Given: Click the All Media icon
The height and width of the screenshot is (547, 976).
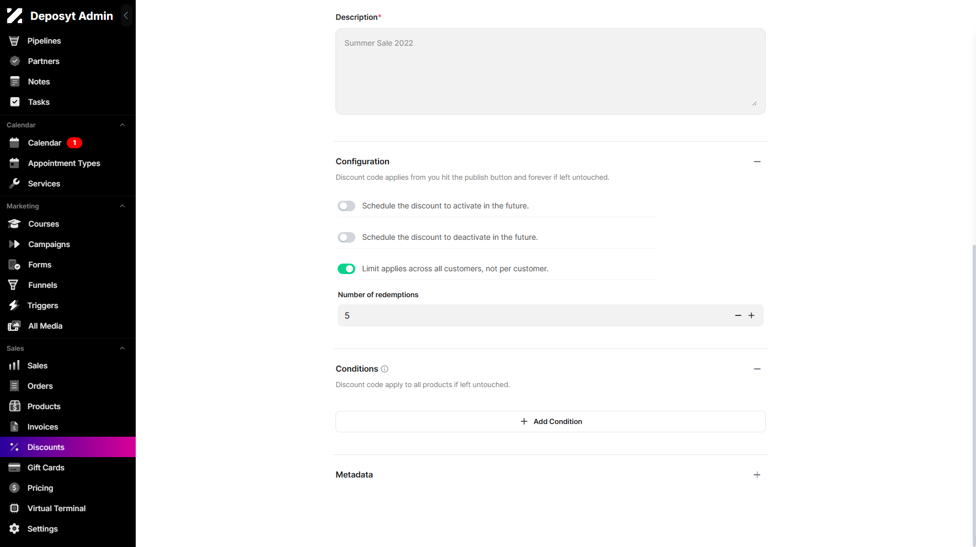Looking at the screenshot, I should (x=14, y=326).
